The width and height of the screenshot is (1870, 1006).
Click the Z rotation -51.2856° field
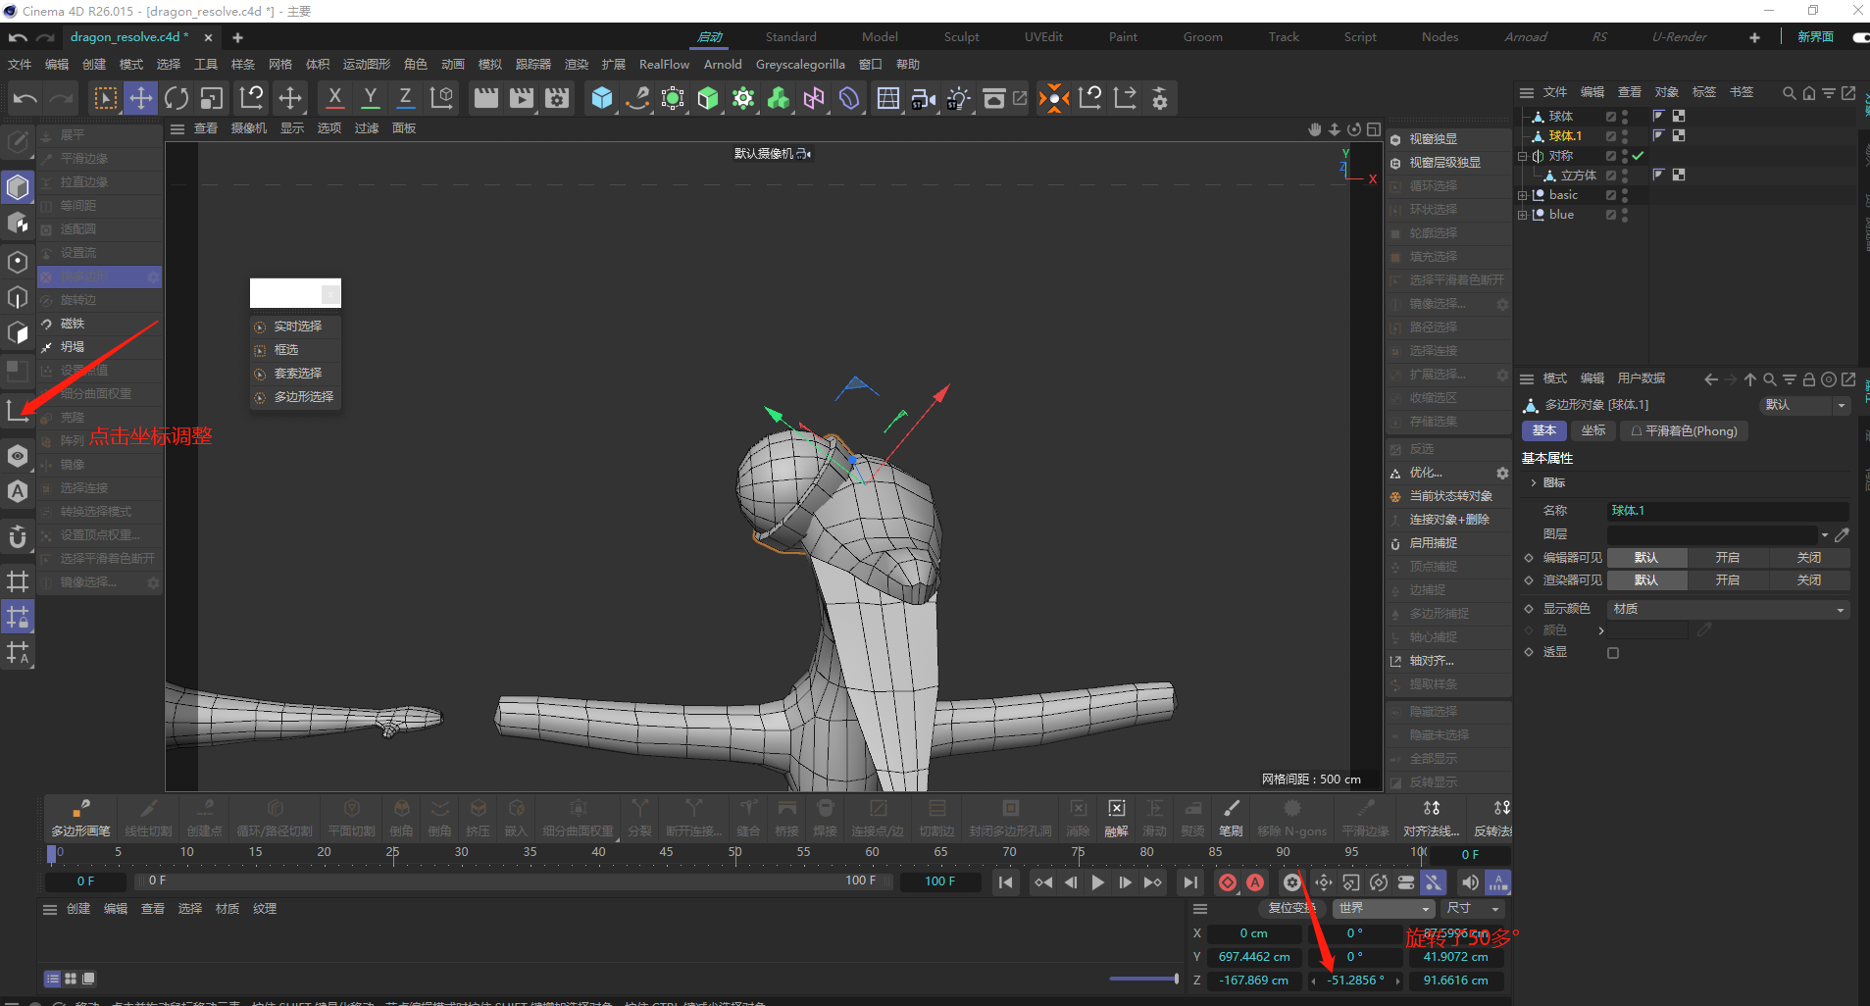tap(1355, 981)
